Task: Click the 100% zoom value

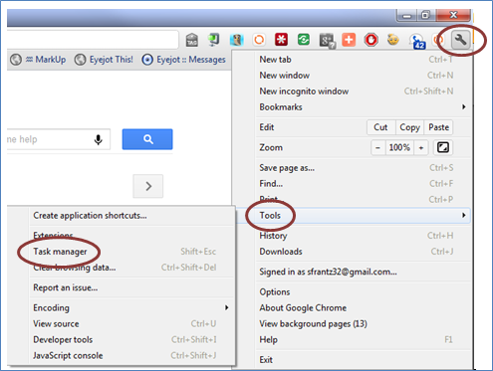Action: click(399, 147)
